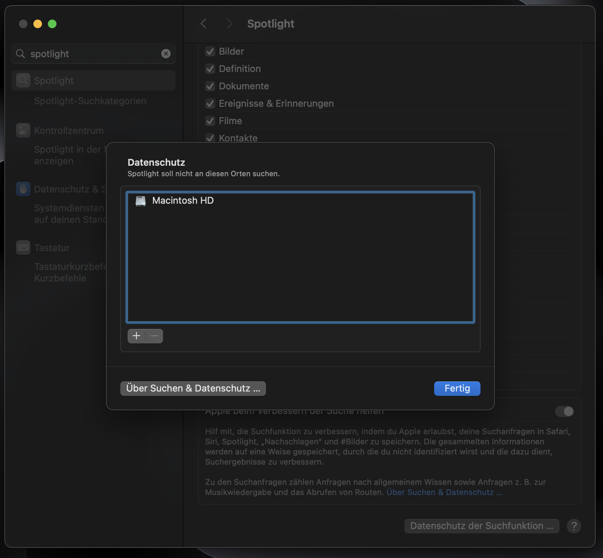Add an excluded location with the plus icon

coord(136,336)
